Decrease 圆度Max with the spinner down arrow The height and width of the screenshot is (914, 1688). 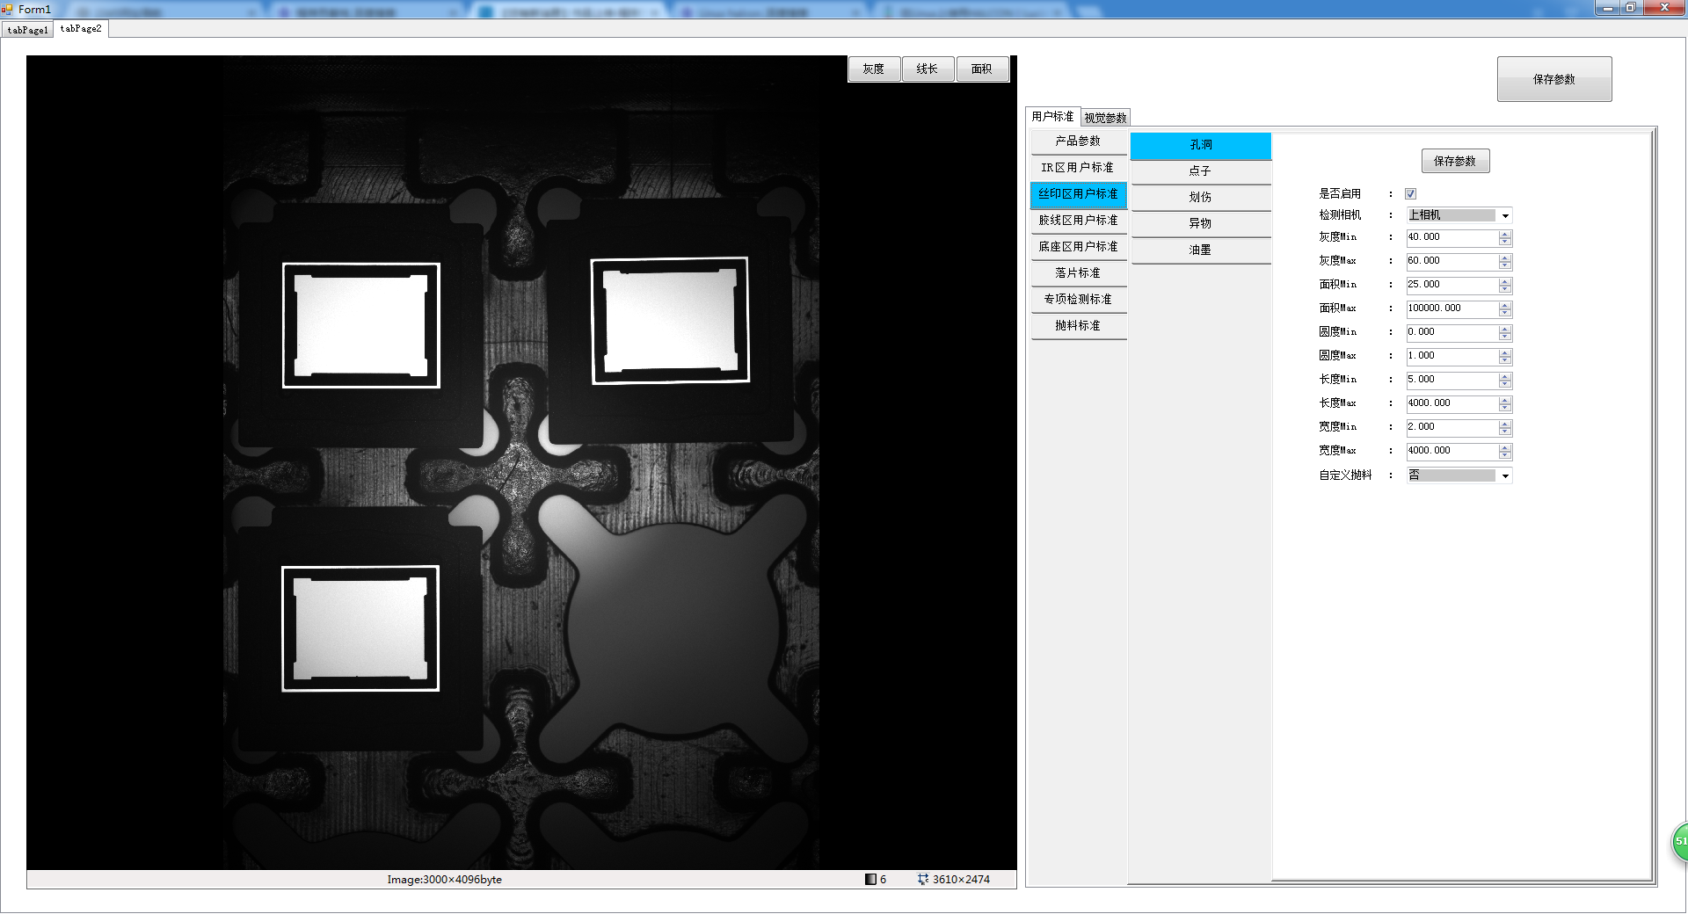tap(1505, 360)
